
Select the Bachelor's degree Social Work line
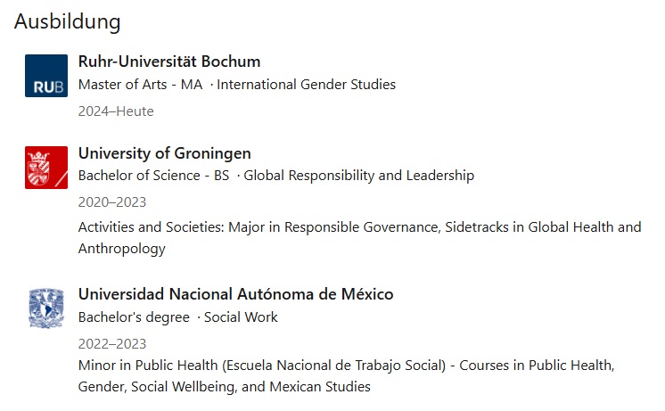coord(178,316)
